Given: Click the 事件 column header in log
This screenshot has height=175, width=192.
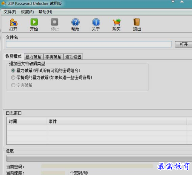Looking at the screenshot, I should (117, 121).
